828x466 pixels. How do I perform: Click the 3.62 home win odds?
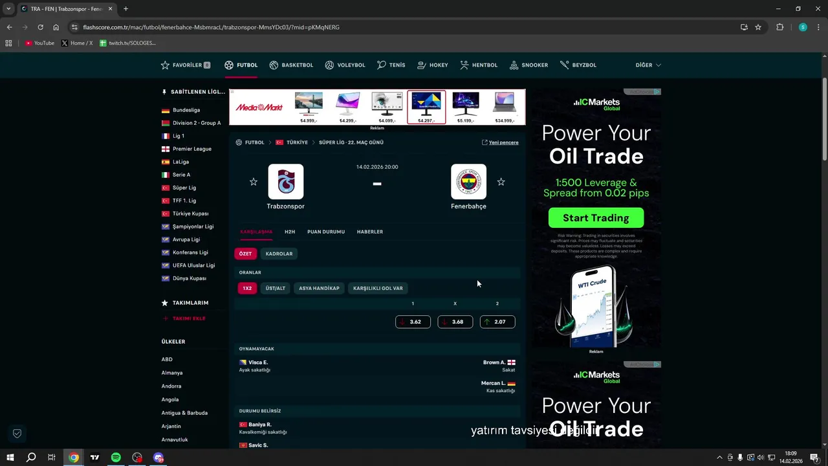click(x=413, y=322)
